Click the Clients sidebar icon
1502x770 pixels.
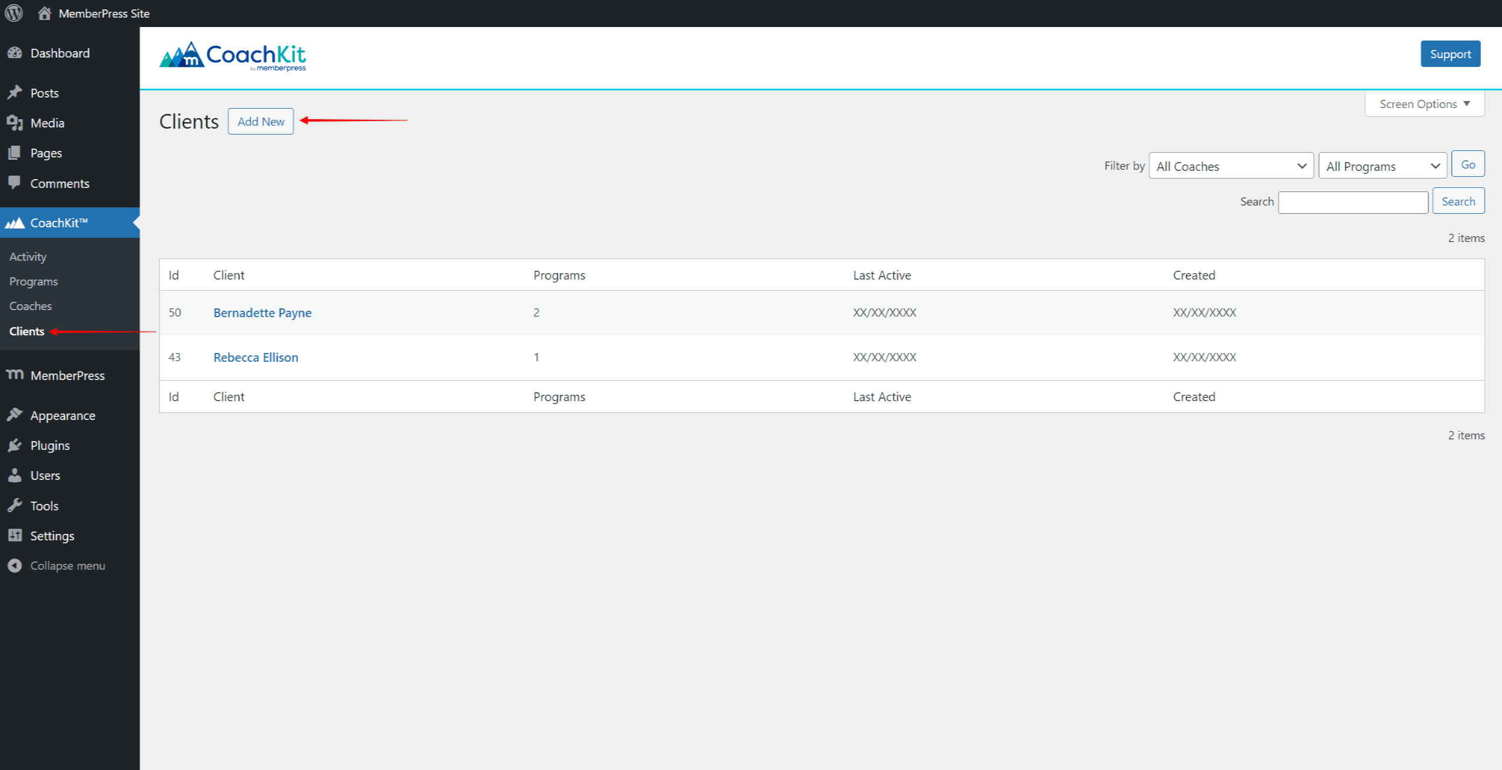(26, 331)
